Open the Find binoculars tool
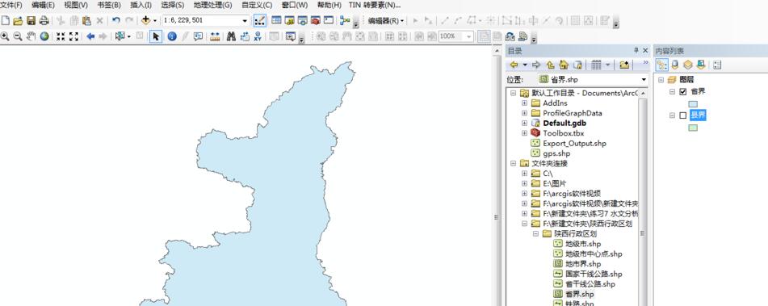This screenshot has width=768, height=306. 231,36
